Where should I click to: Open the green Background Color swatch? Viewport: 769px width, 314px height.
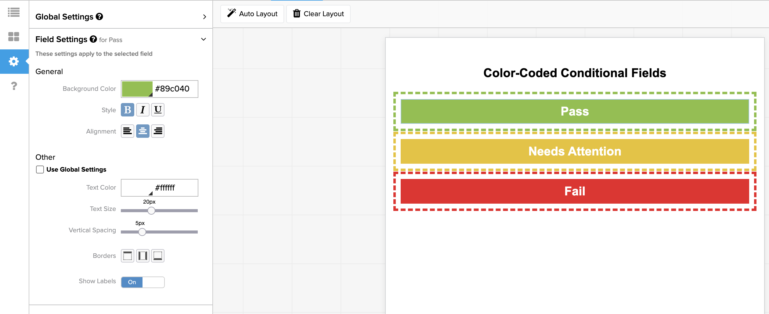click(x=137, y=89)
